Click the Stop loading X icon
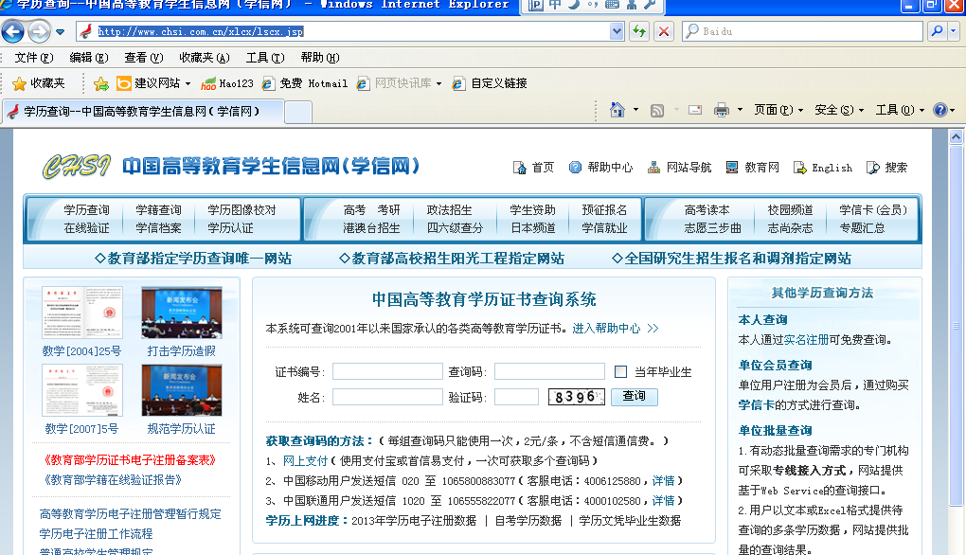This screenshot has width=966, height=555. [x=664, y=31]
